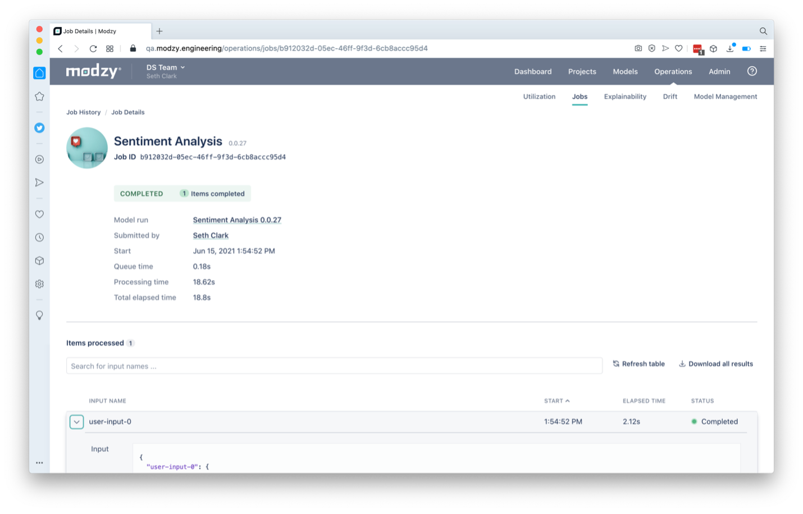Open Twitter from the sidebar
The image size is (803, 514).
(39, 128)
